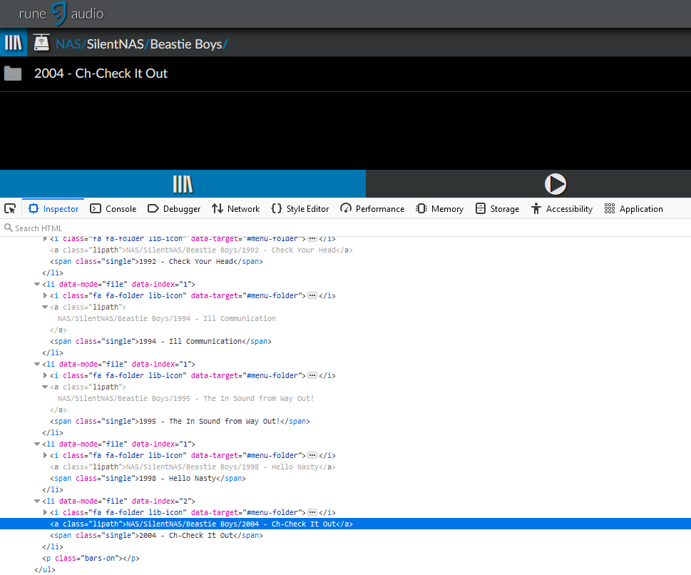
Task: Open the Application devtools tab
Action: click(634, 208)
